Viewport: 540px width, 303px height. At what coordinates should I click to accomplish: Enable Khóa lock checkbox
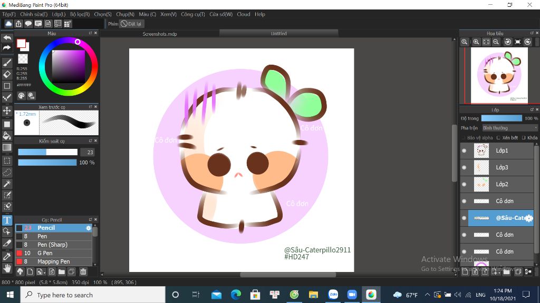pos(524,138)
